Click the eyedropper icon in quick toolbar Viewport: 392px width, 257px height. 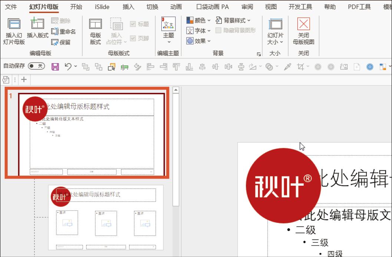[287, 67]
